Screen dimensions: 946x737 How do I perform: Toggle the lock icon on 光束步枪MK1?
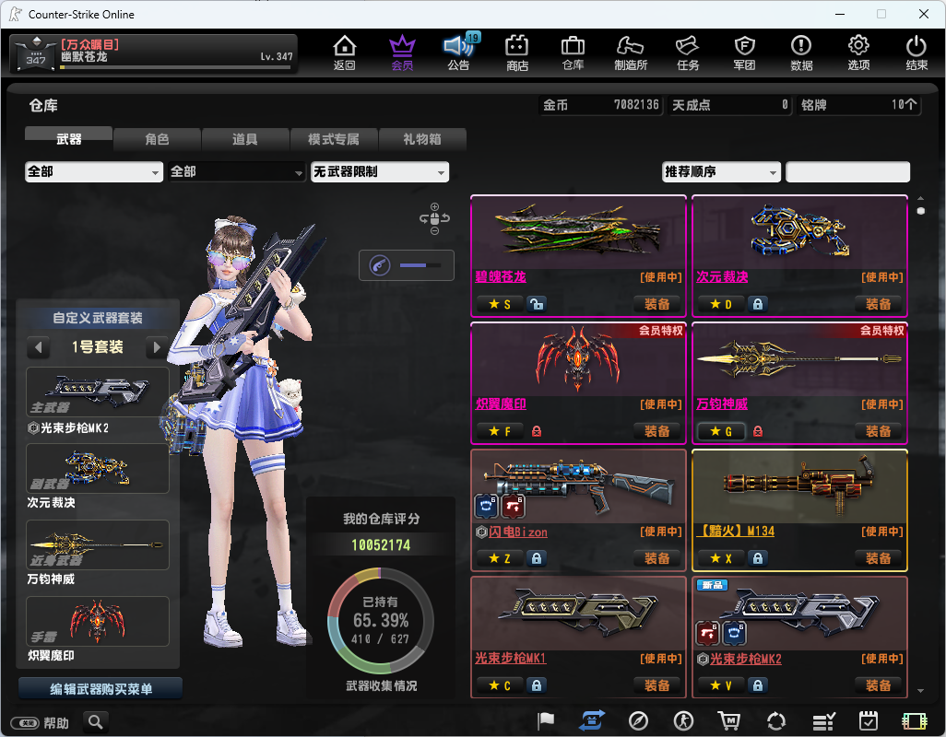[x=537, y=685]
